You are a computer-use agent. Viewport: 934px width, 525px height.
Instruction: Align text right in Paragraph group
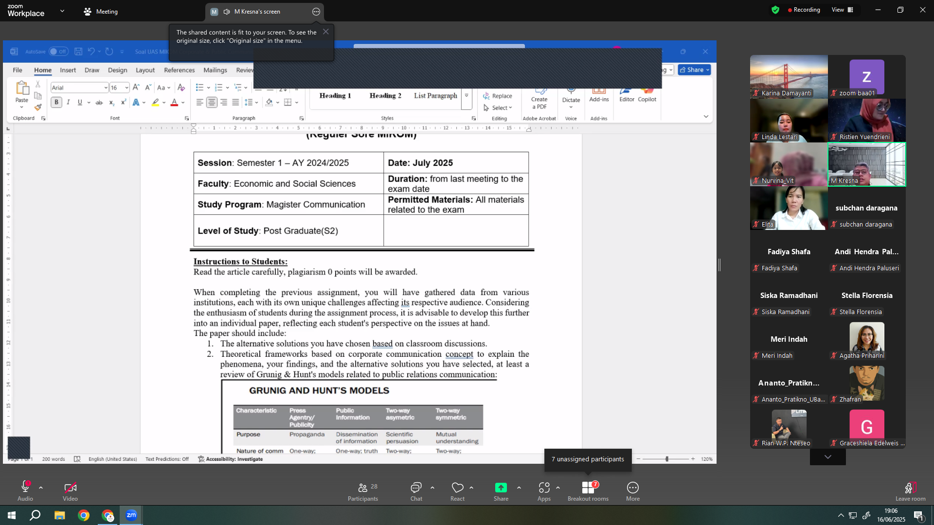224,103
